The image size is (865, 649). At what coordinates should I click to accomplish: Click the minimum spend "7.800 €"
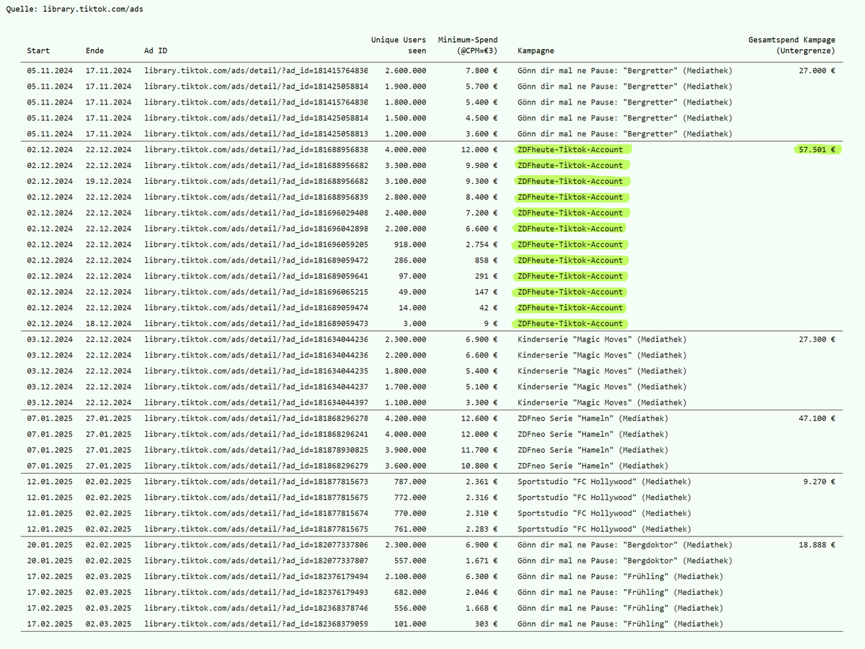(x=482, y=71)
